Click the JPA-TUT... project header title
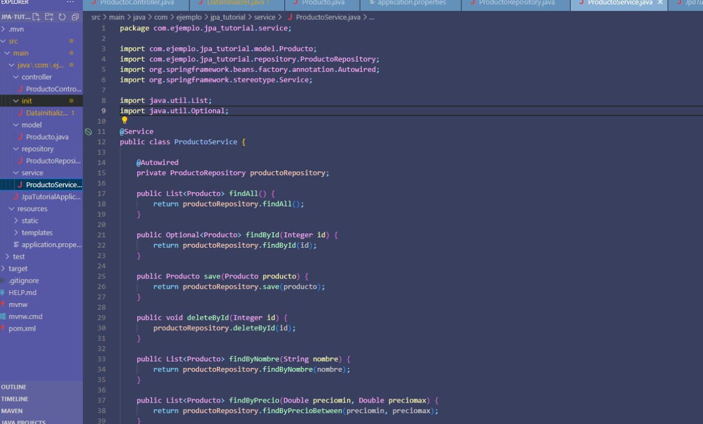This screenshot has height=424, width=703. tap(16, 17)
